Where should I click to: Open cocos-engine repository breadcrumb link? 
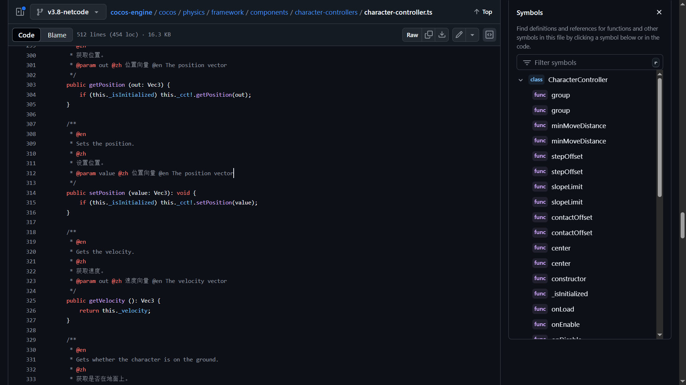click(x=131, y=12)
